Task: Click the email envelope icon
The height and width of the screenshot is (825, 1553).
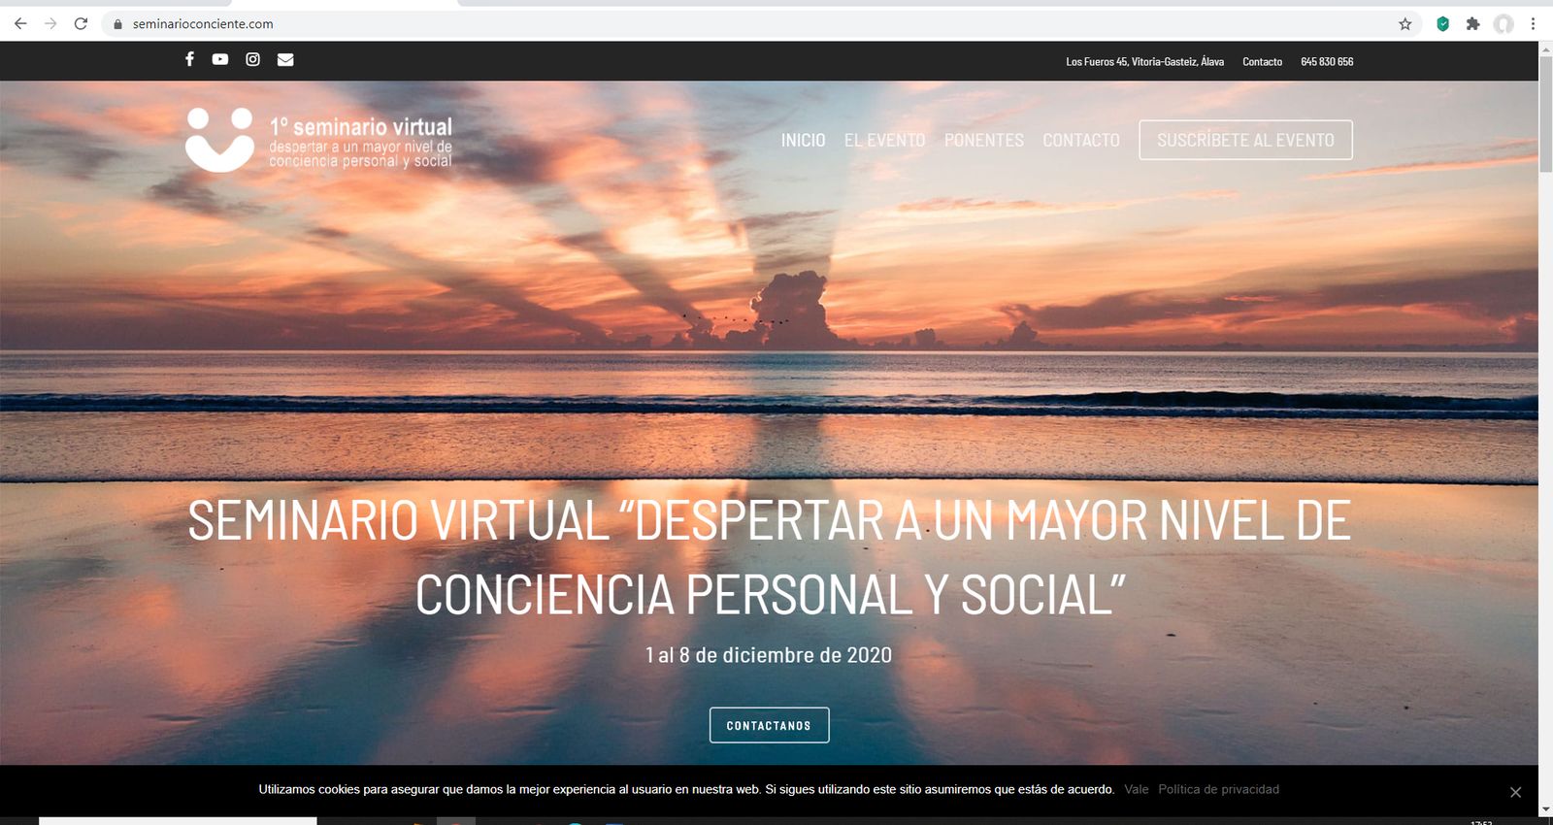Action: [285, 59]
